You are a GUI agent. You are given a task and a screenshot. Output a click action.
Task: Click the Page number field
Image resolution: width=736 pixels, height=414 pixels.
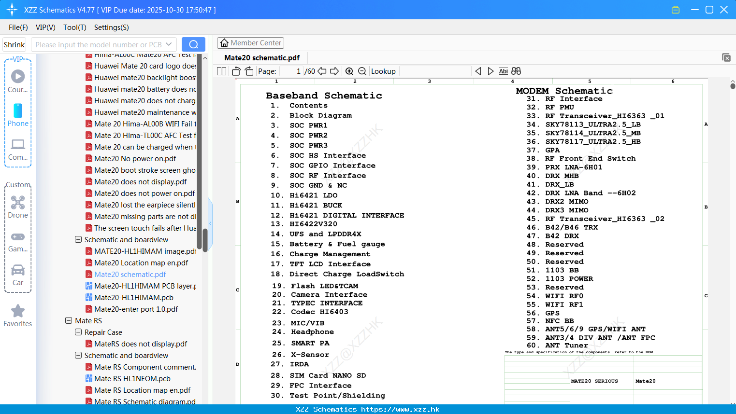(x=291, y=71)
